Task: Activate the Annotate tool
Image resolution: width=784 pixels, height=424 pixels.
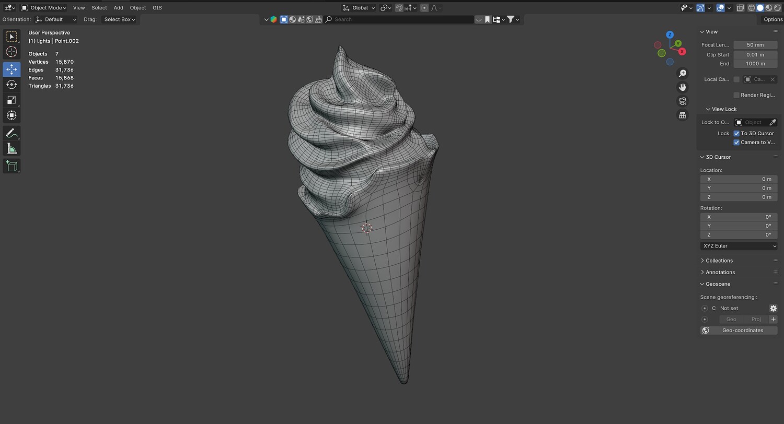Action: (x=11, y=133)
